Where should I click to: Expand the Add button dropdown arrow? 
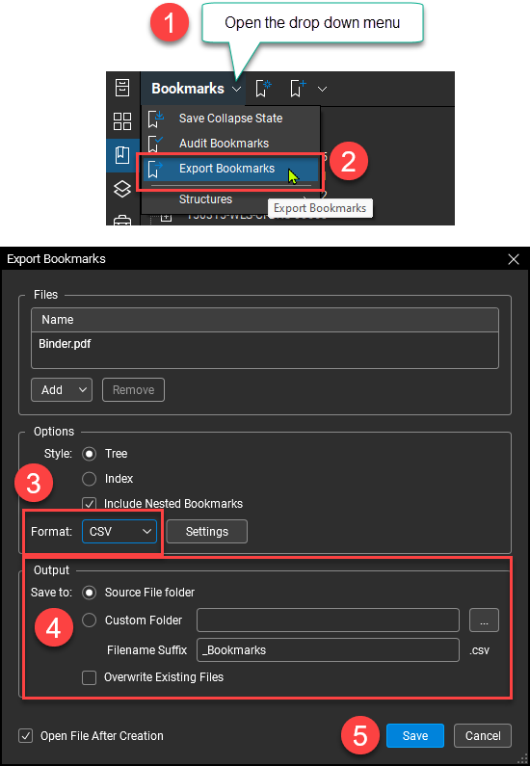point(83,390)
